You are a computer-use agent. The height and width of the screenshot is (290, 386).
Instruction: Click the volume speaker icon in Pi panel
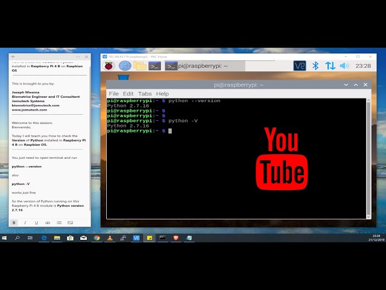344,66
